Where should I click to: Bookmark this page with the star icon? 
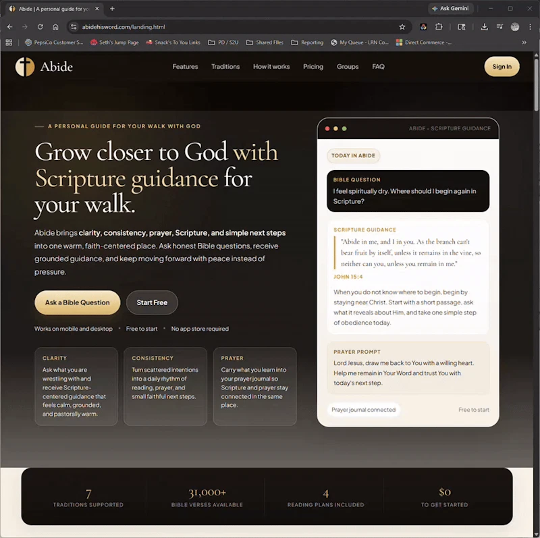click(x=402, y=27)
